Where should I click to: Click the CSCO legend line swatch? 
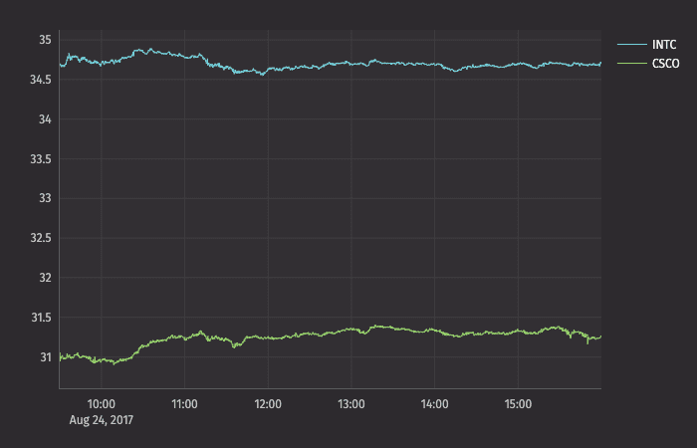coord(631,64)
